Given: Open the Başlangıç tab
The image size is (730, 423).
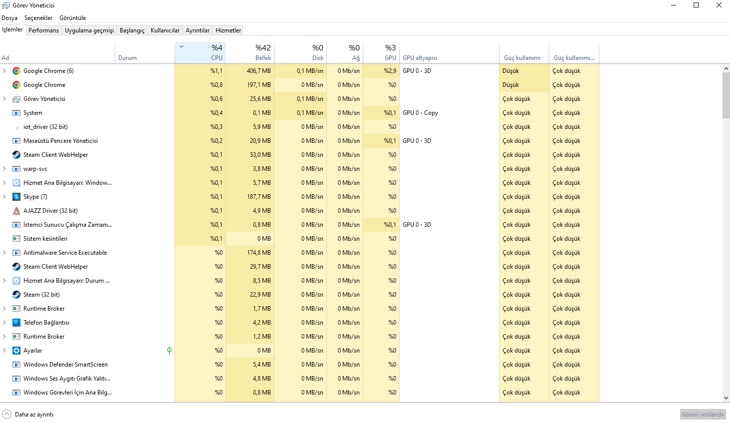Looking at the screenshot, I should coord(132,30).
